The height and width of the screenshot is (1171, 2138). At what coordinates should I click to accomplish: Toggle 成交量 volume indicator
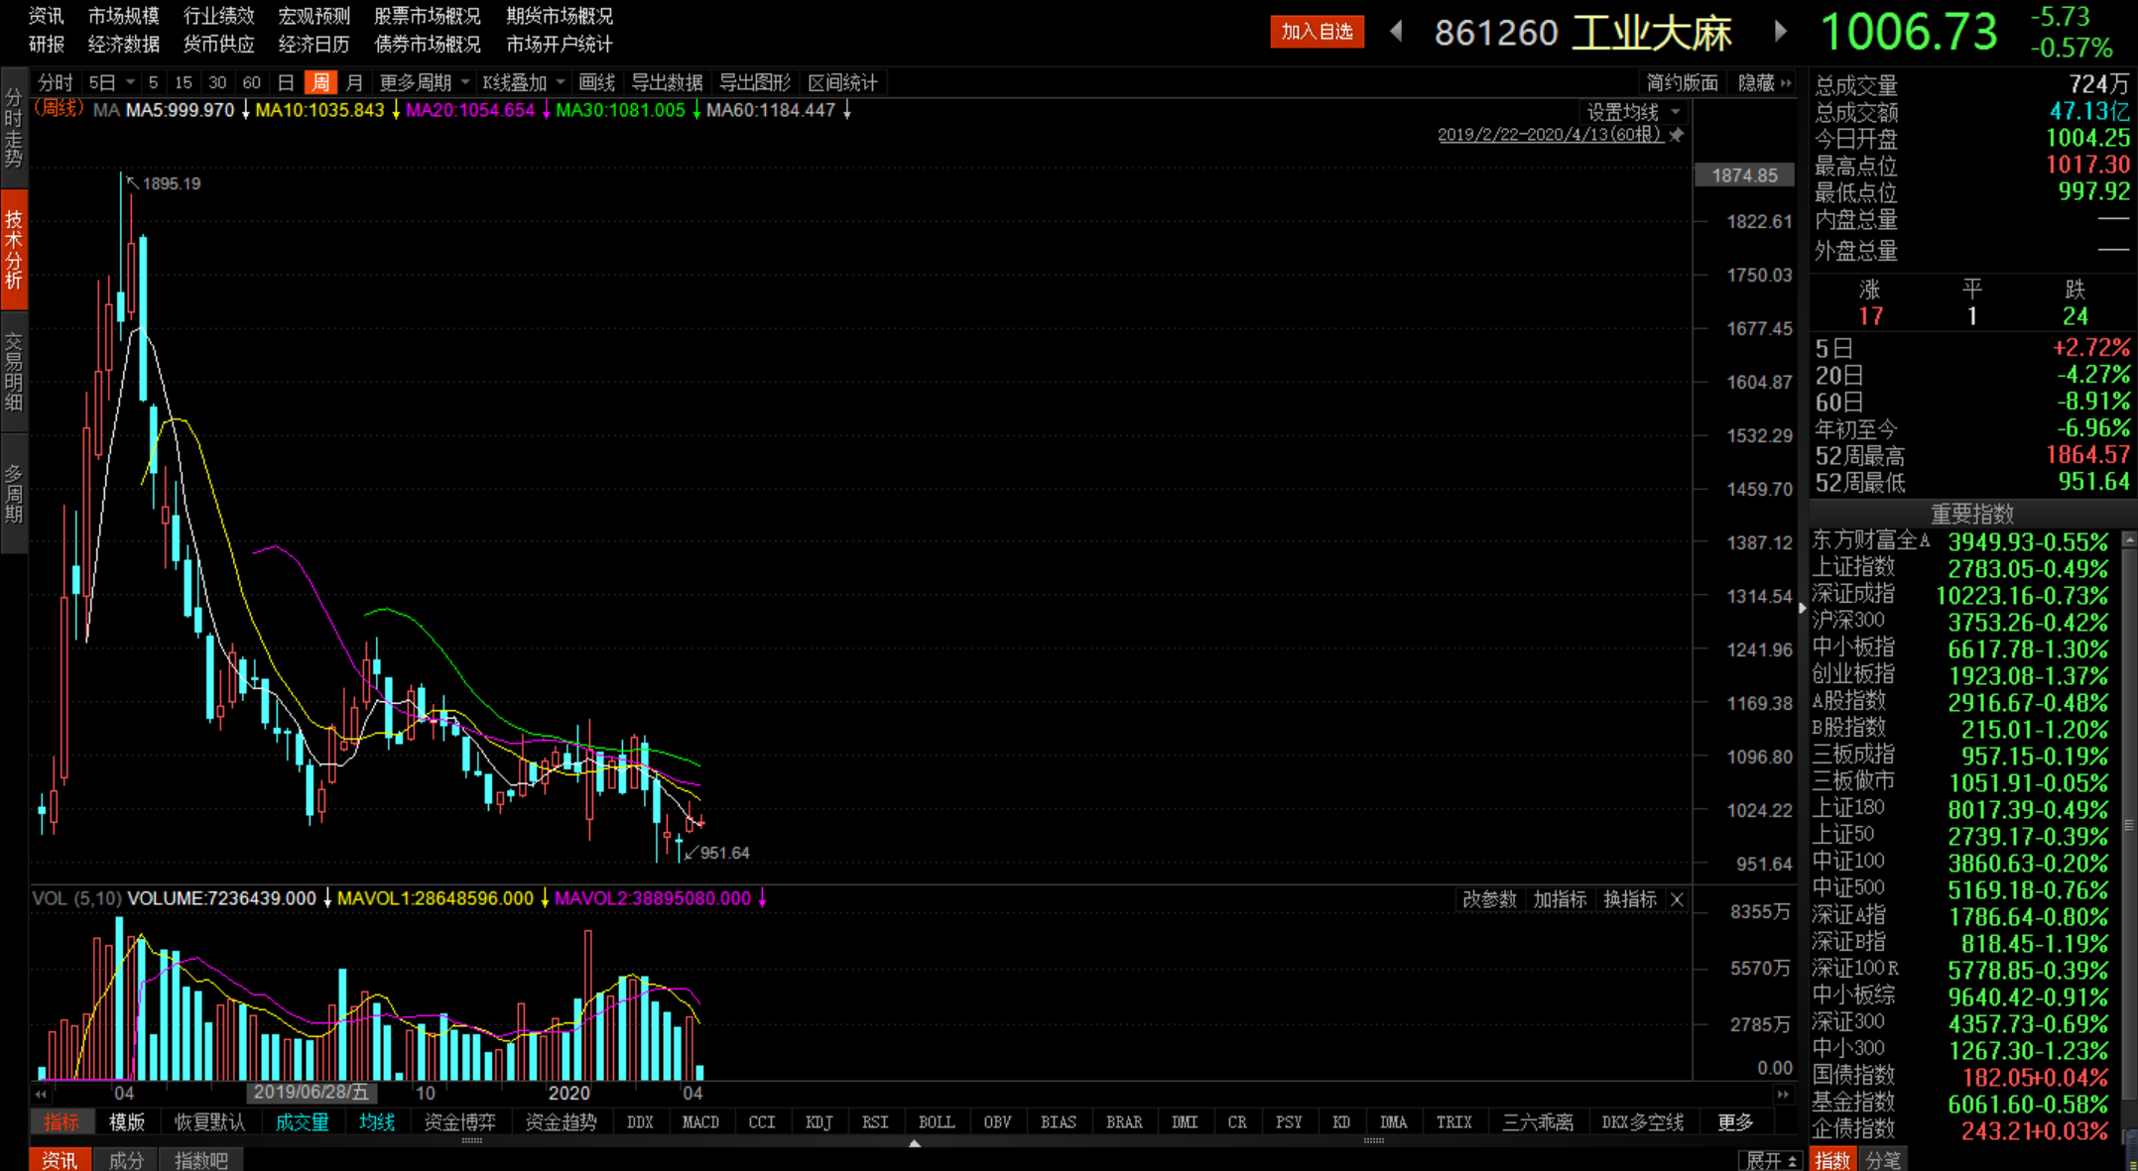pyautogui.click(x=302, y=1122)
